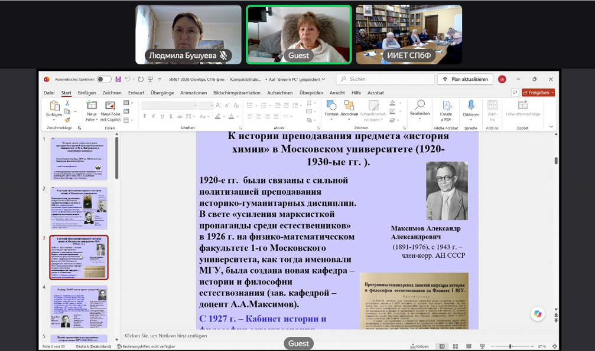Click the Neue Folie mit Copilot icon
Viewport: 595px width, 351px height.
110,106
